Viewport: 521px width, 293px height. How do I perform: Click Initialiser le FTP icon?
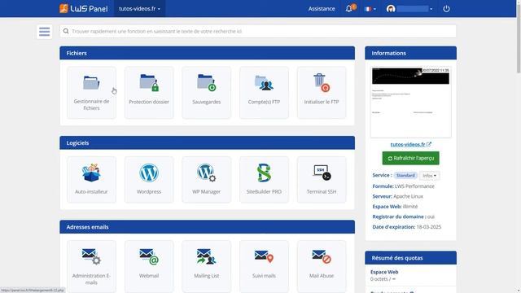click(322, 83)
